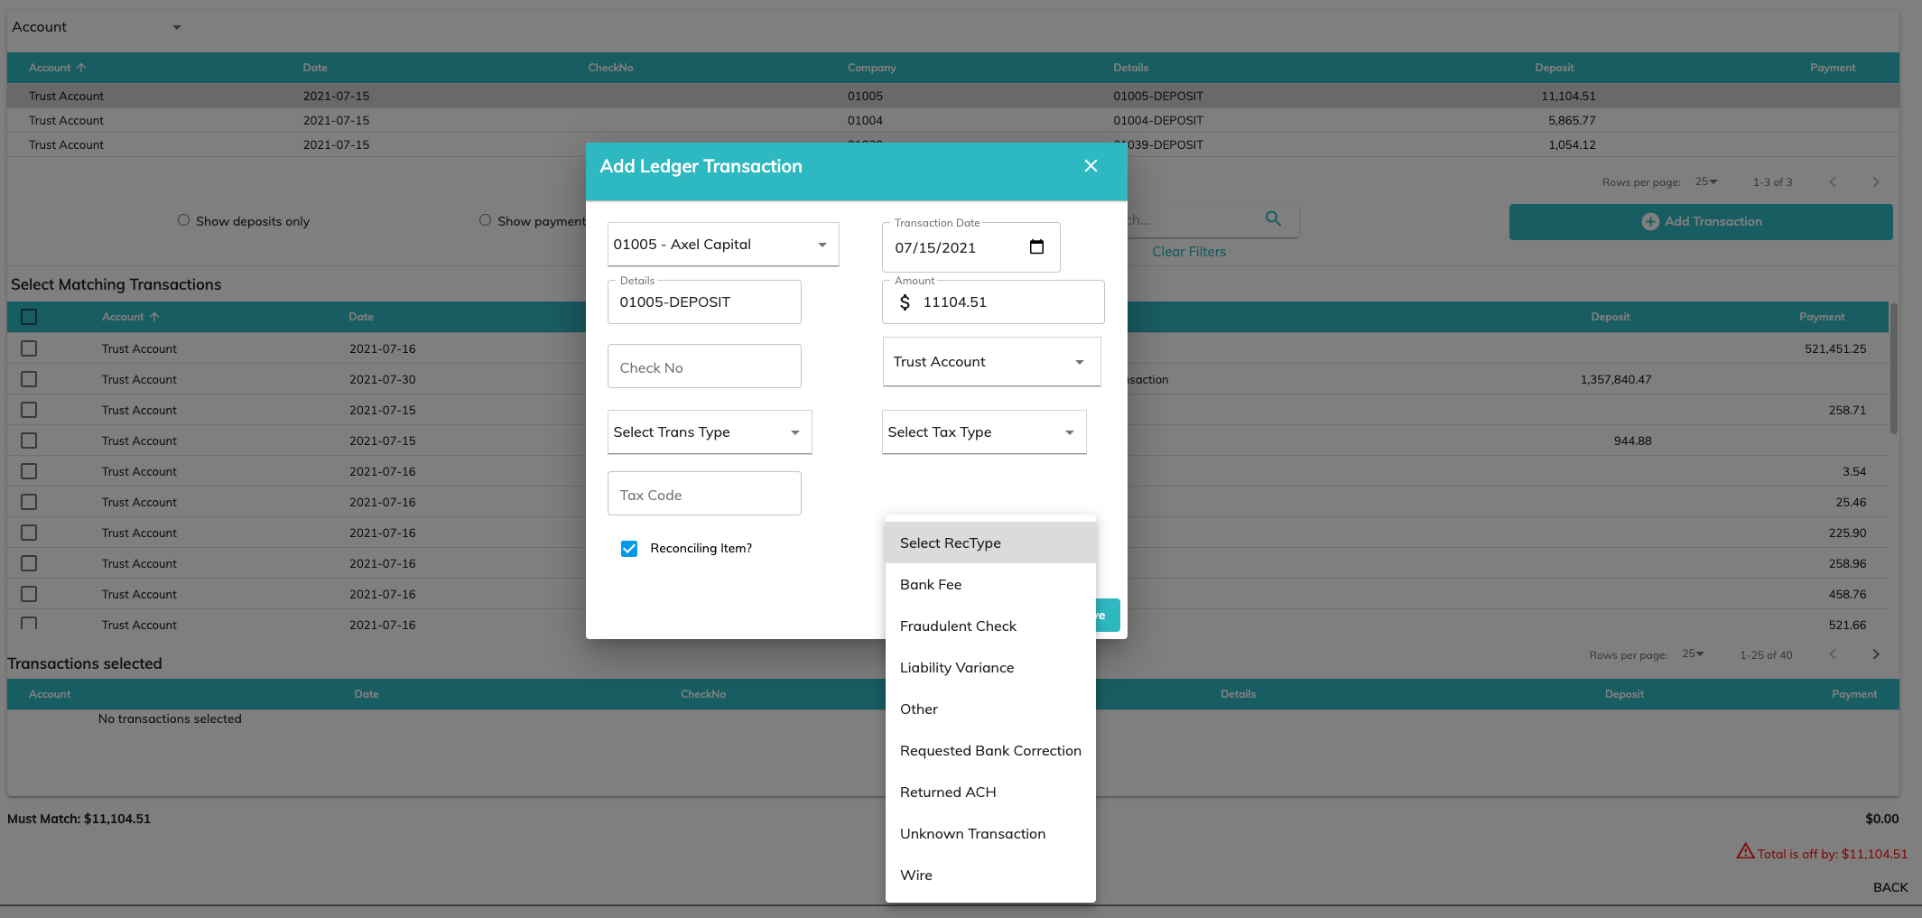Close the Add Ledger Transaction dialog
Screen dimensions: 1922x918
click(x=1091, y=166)
